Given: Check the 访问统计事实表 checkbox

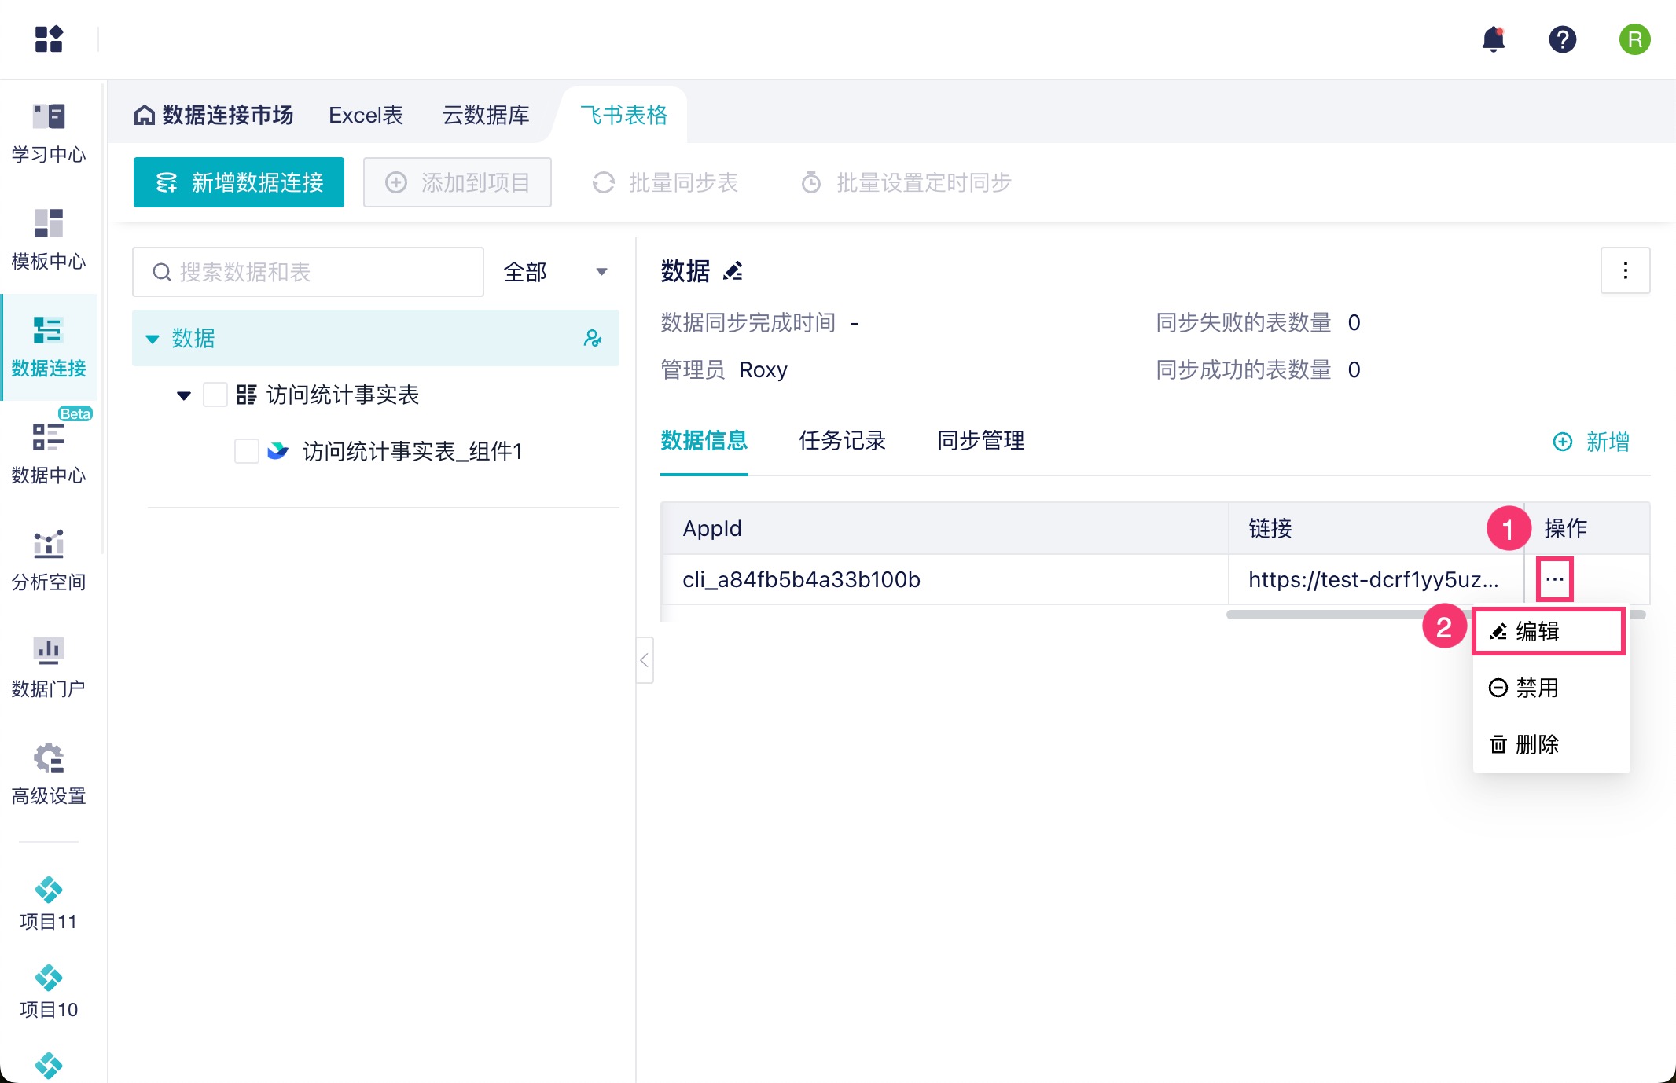Looking at the screenshot, I should (x=215, y=395).
